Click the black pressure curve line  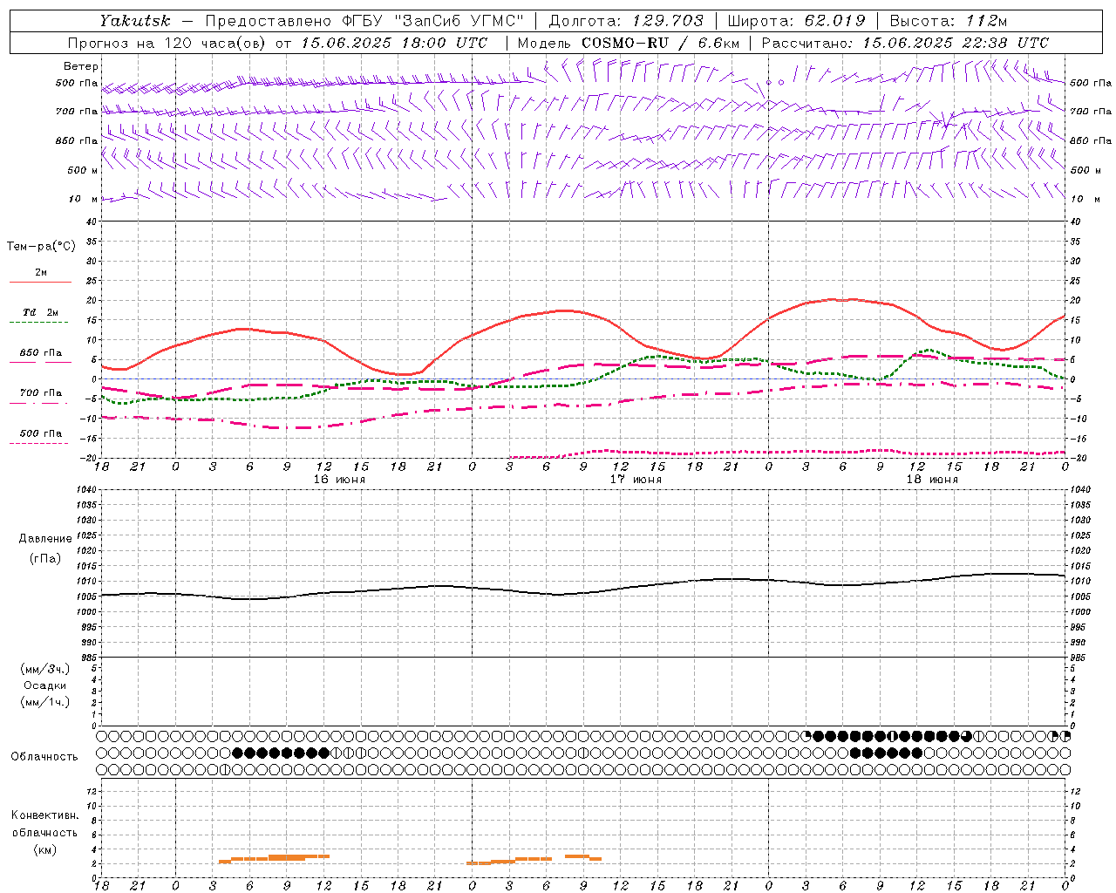click(x=582, y=592)
